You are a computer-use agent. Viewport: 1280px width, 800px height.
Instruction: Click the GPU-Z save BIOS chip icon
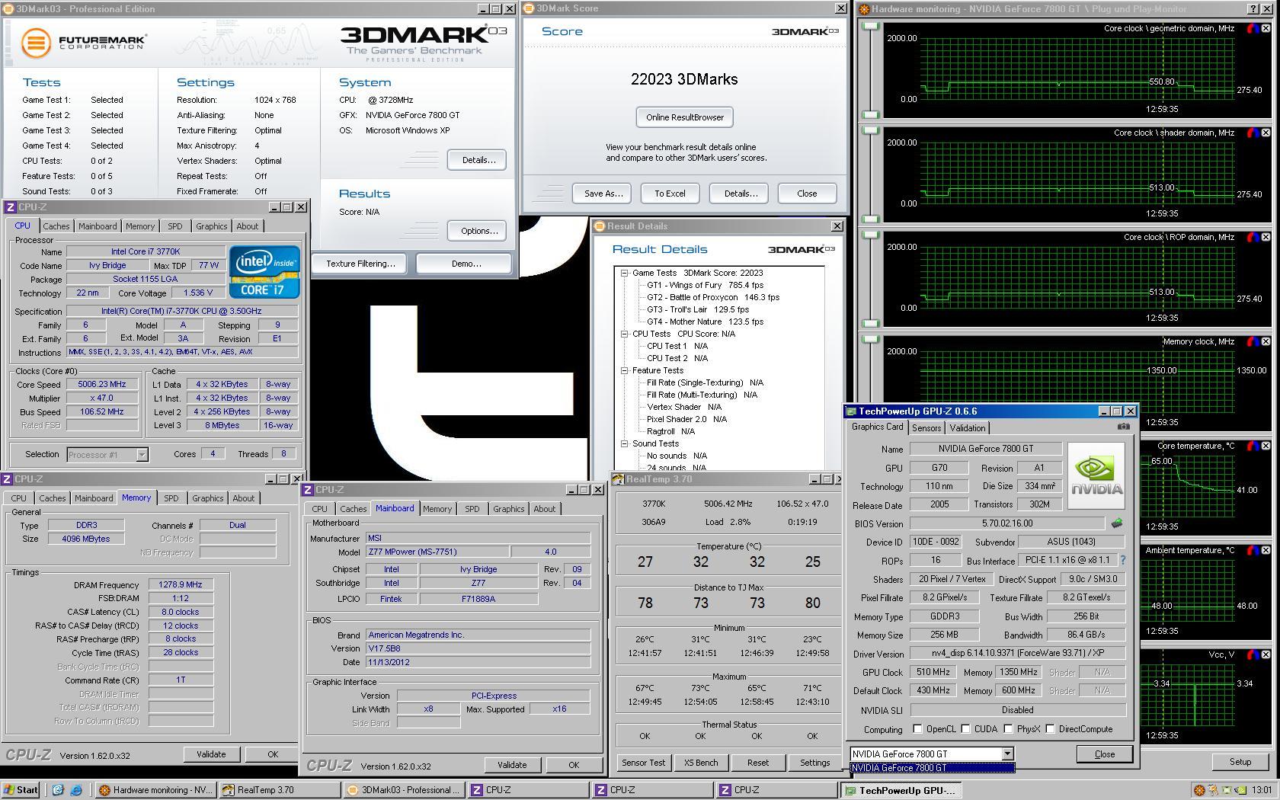click(1117, 523)
